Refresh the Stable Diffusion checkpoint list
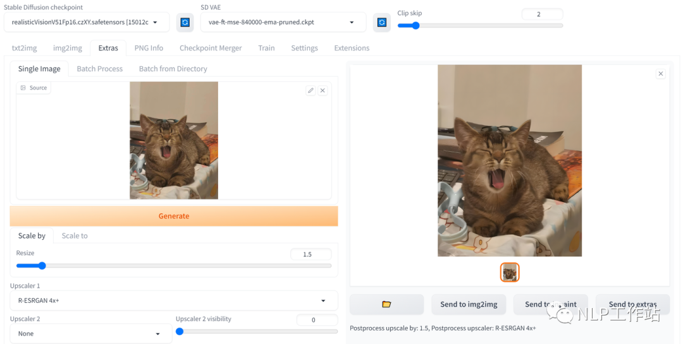This screenshot has width=683, height=344. 185,22
